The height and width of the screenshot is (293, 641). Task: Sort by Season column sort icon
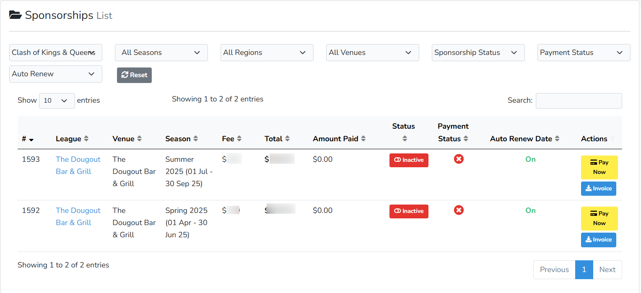[x=196, y=139]
